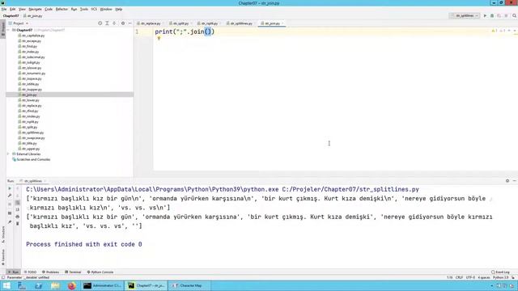This screenshot has width=518, height=291.
Task: Open the File menu
Action: tap(4, 9)
